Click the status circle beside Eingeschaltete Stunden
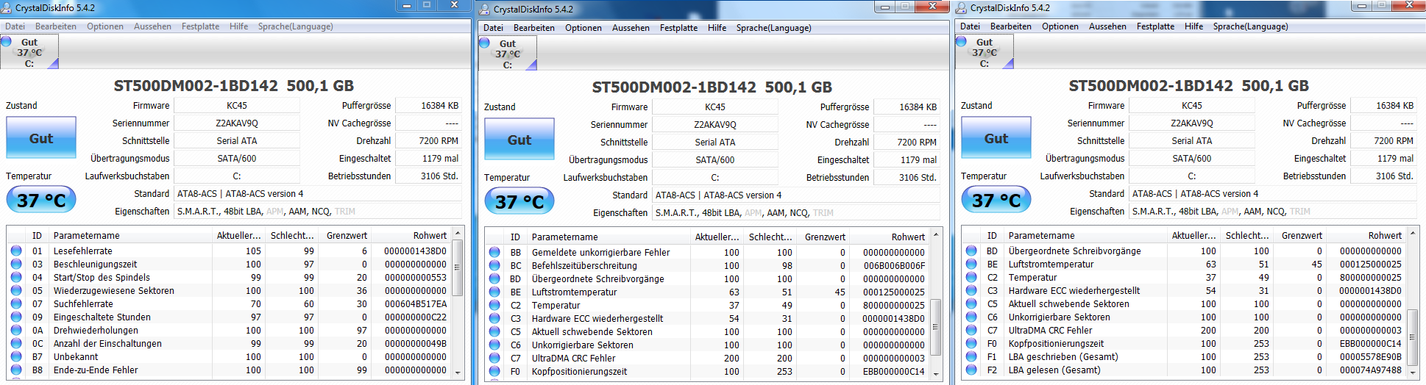The height and width of the screenshot is (385, 1426). coord(16,317)
